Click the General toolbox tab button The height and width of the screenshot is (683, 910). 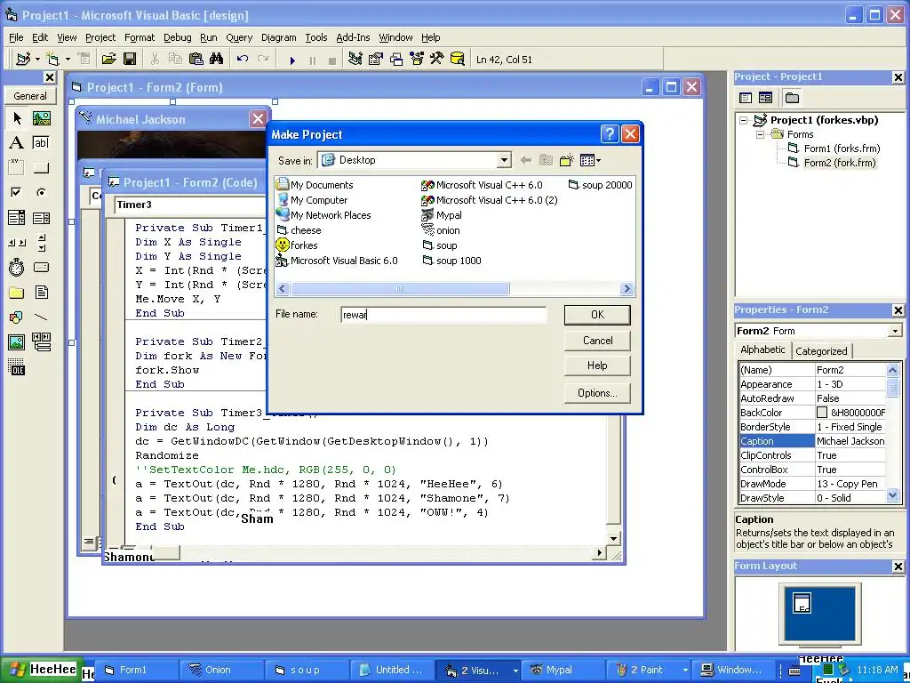30,96
